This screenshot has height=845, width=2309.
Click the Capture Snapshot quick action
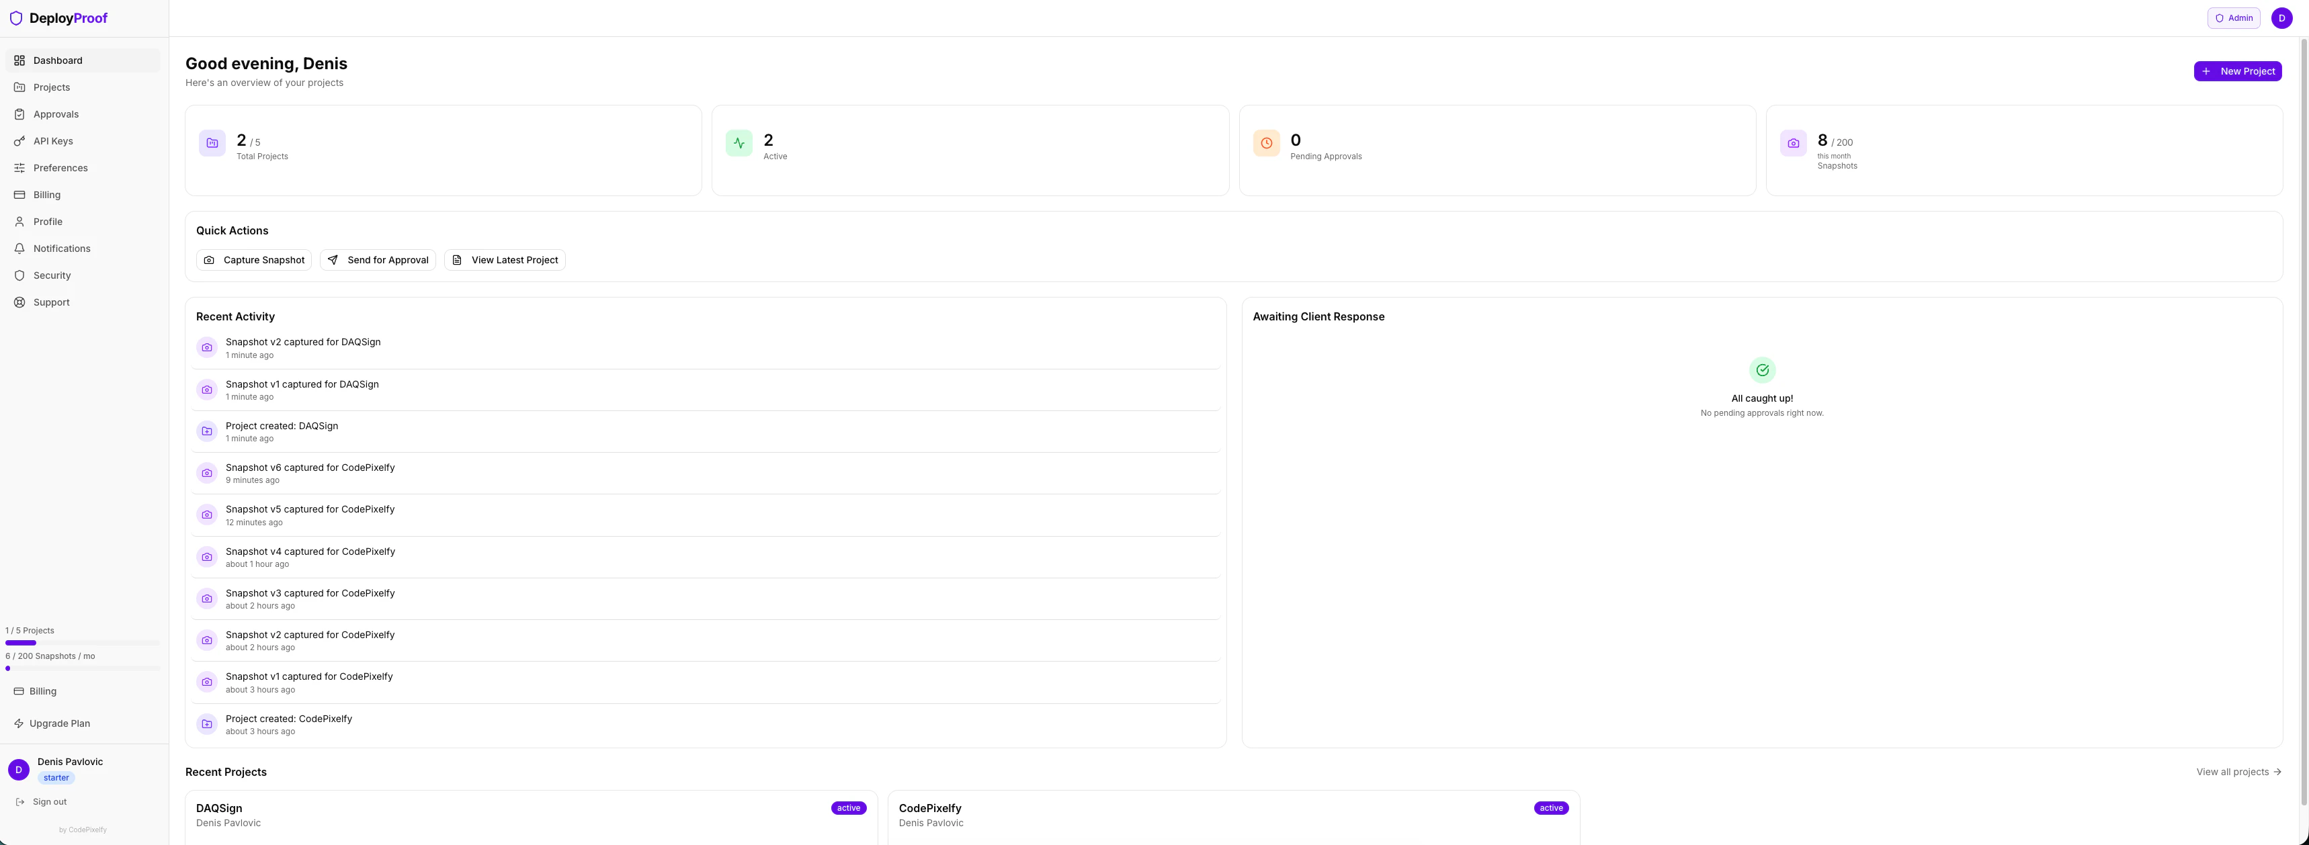[253, 260]
